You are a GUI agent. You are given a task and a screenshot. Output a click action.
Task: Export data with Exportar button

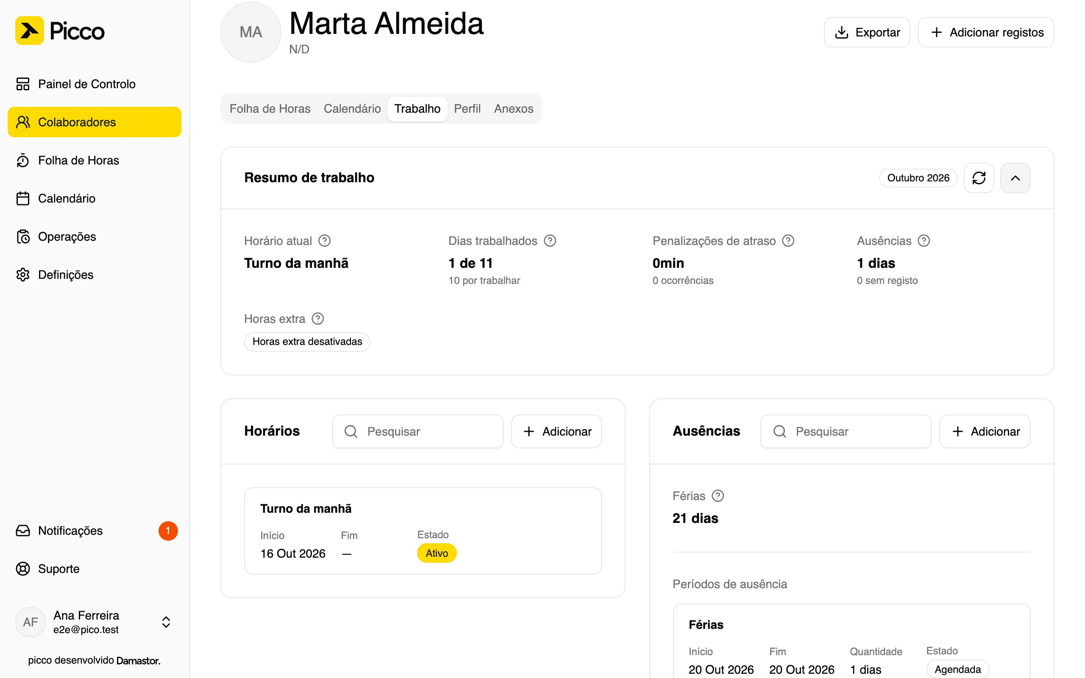tap(867, 32)
